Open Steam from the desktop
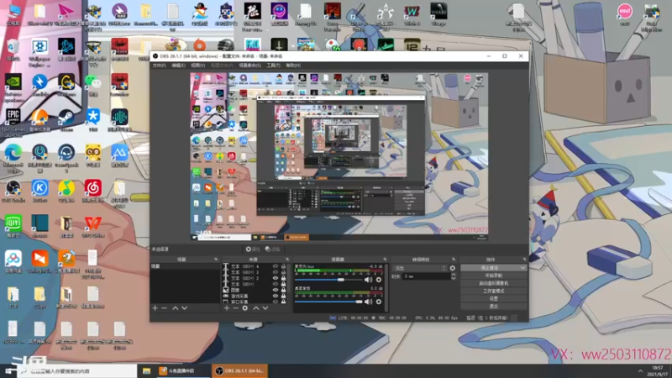This screenshot has width=672, height=378. coord(66,118)
